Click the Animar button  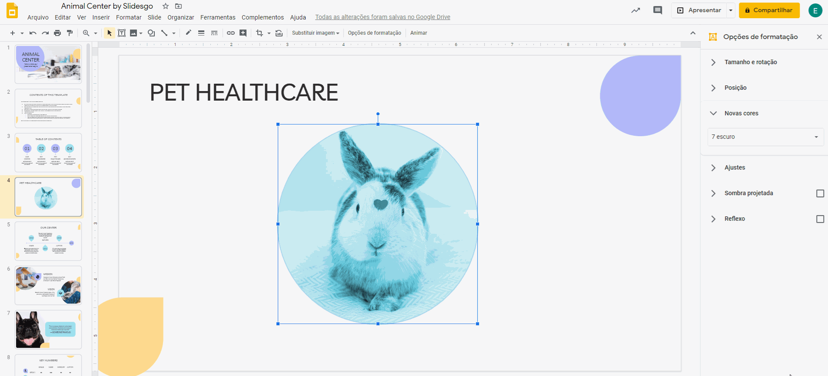tap(419, 33)
